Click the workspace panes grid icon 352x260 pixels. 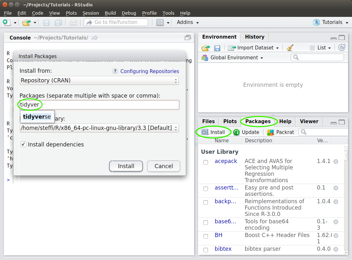pos(160,22)
